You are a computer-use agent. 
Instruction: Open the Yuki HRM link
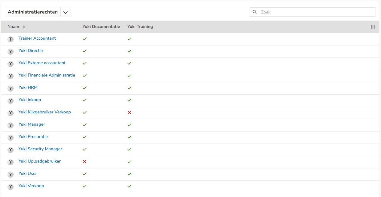point(28,88)
